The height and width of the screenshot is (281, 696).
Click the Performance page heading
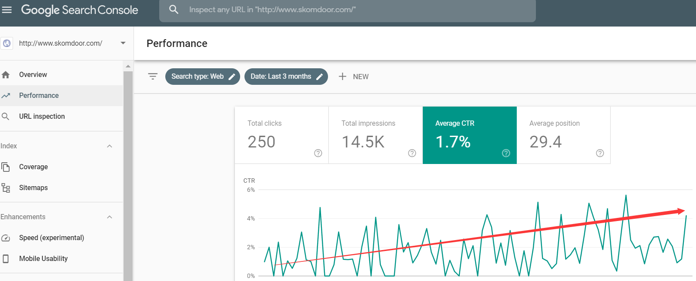[x=177, y=43]
